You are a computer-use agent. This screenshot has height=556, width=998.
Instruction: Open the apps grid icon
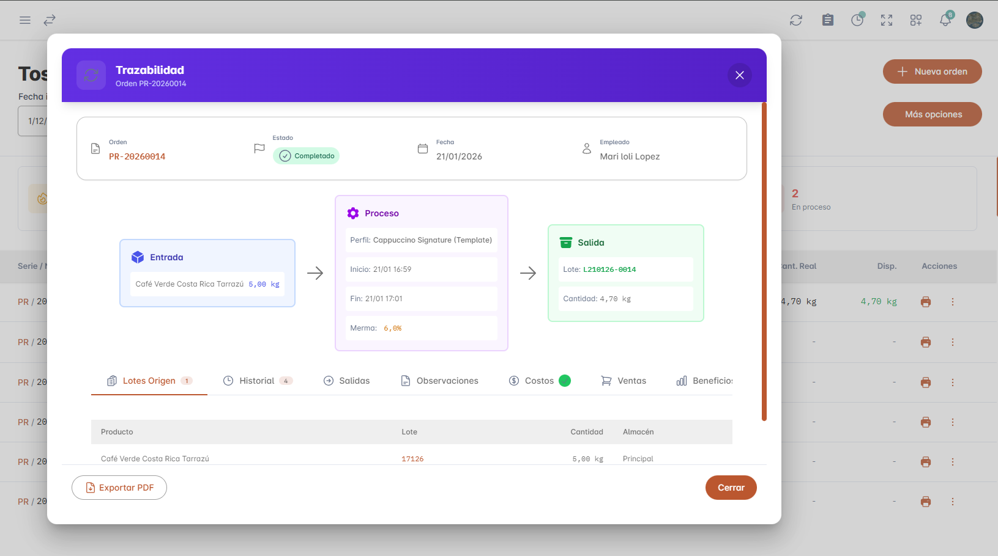915,20
